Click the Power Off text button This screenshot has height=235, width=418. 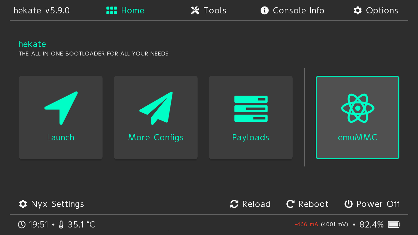click(x=378, y=204)
